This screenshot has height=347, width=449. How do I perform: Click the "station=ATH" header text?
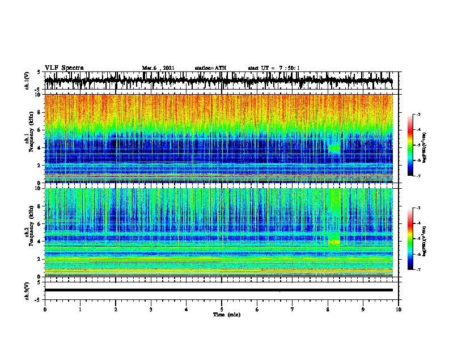210,68
